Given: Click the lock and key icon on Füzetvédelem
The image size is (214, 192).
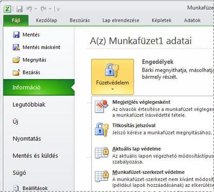Looking at the screenshot, I should coord(111,70).
